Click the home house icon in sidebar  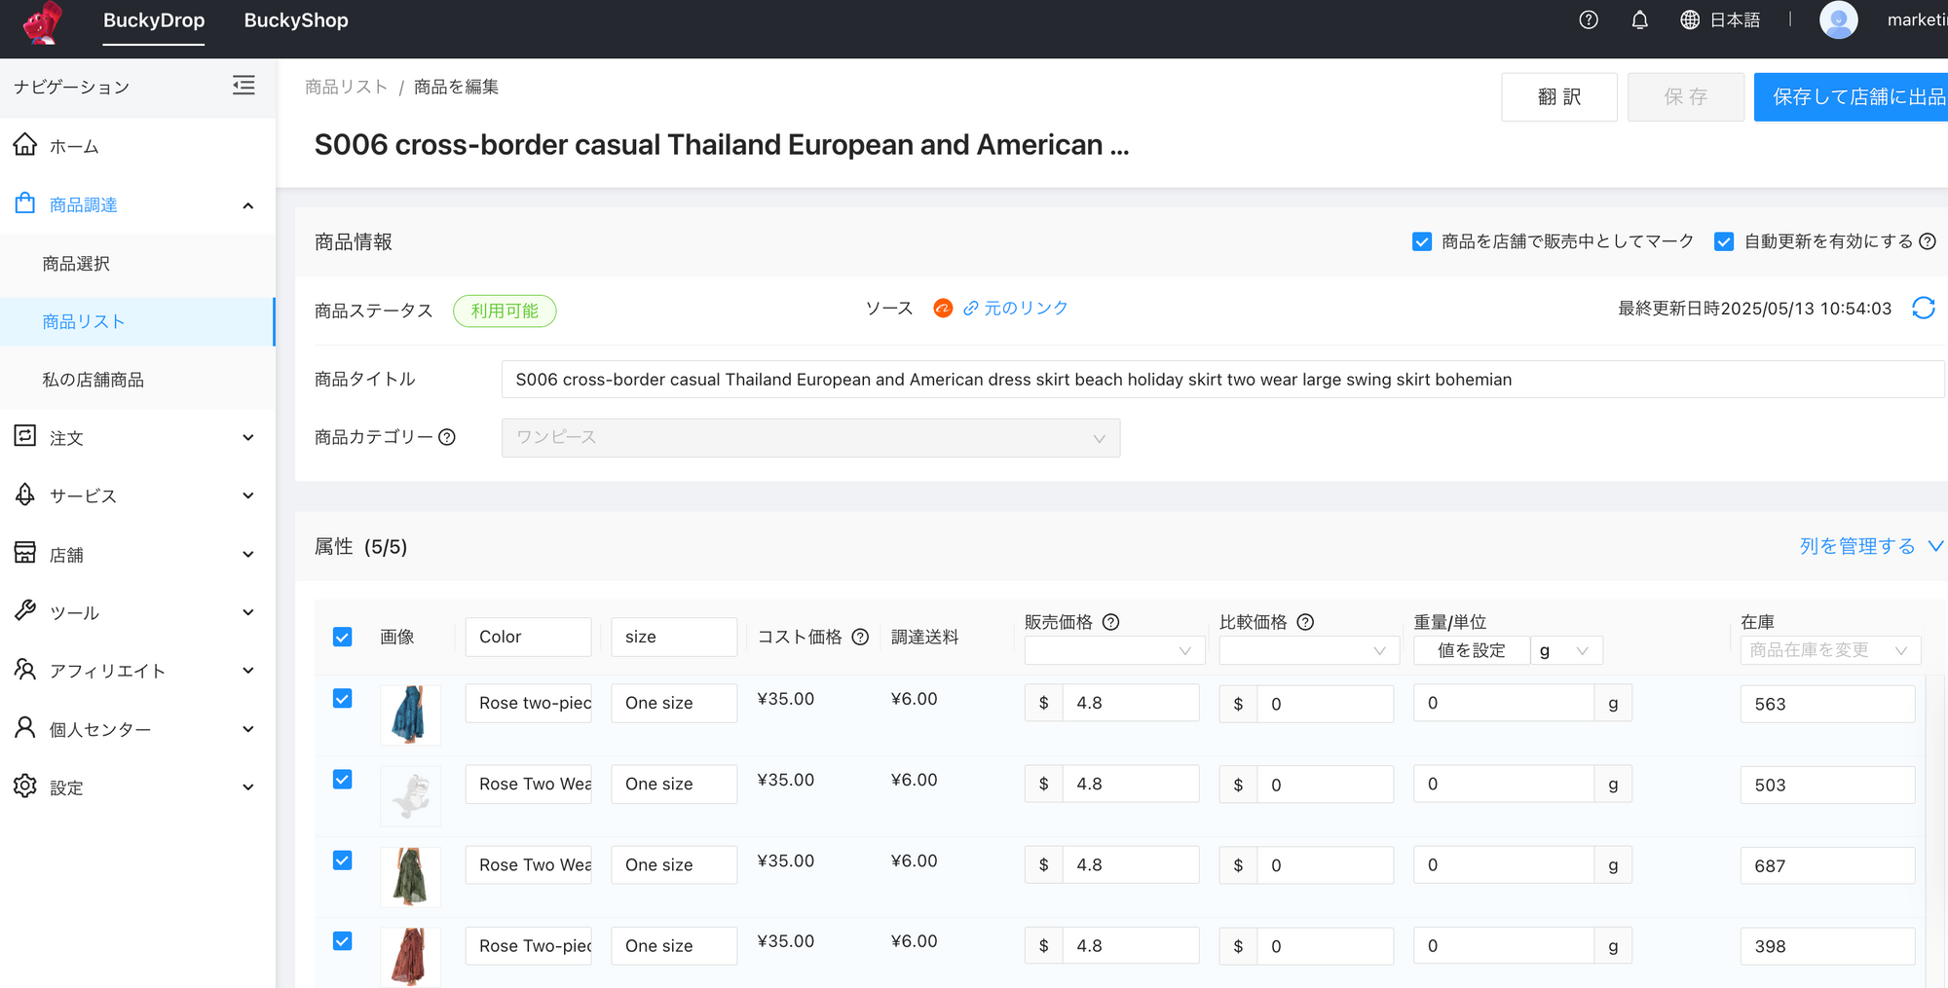25,145
